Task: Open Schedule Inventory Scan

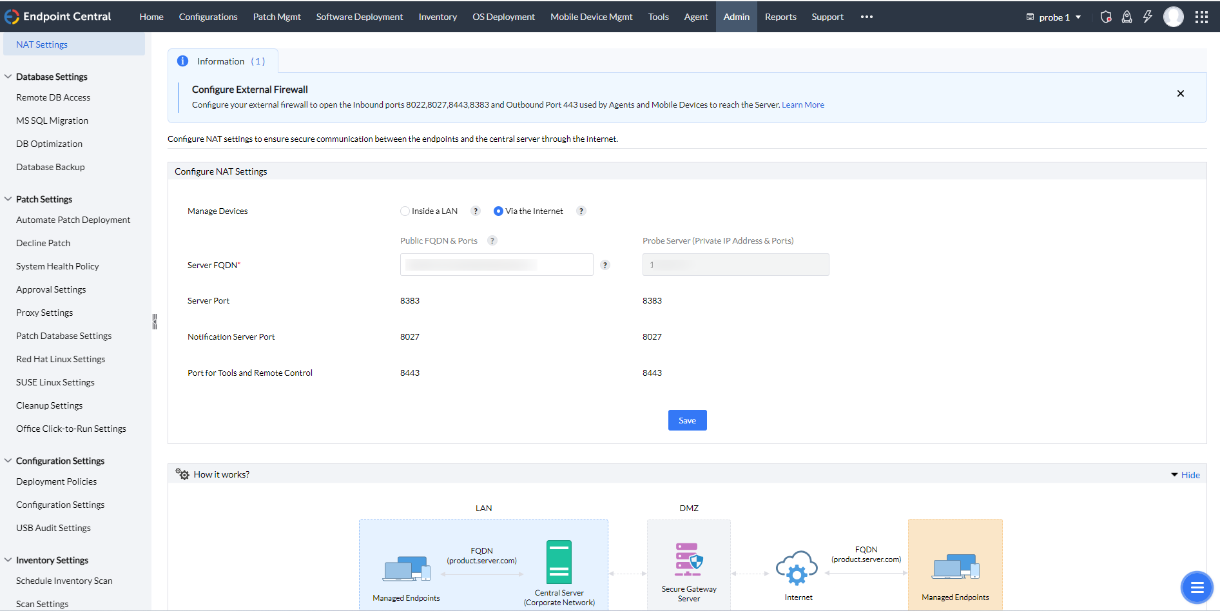Action: pos(64,581)
